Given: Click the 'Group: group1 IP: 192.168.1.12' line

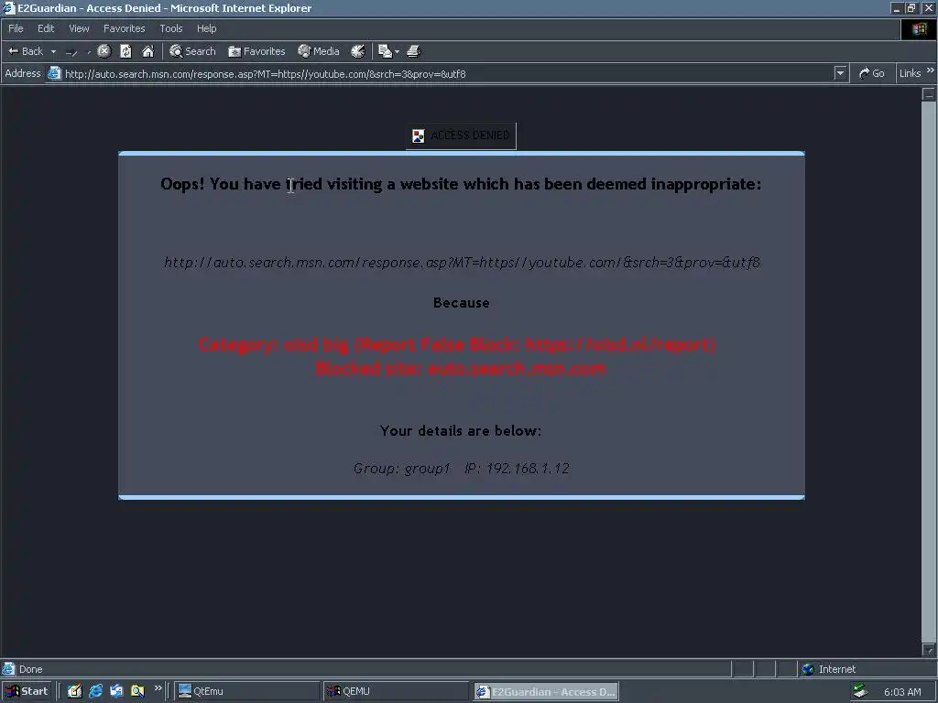Looking at the screenshot, I should point(462,468).
